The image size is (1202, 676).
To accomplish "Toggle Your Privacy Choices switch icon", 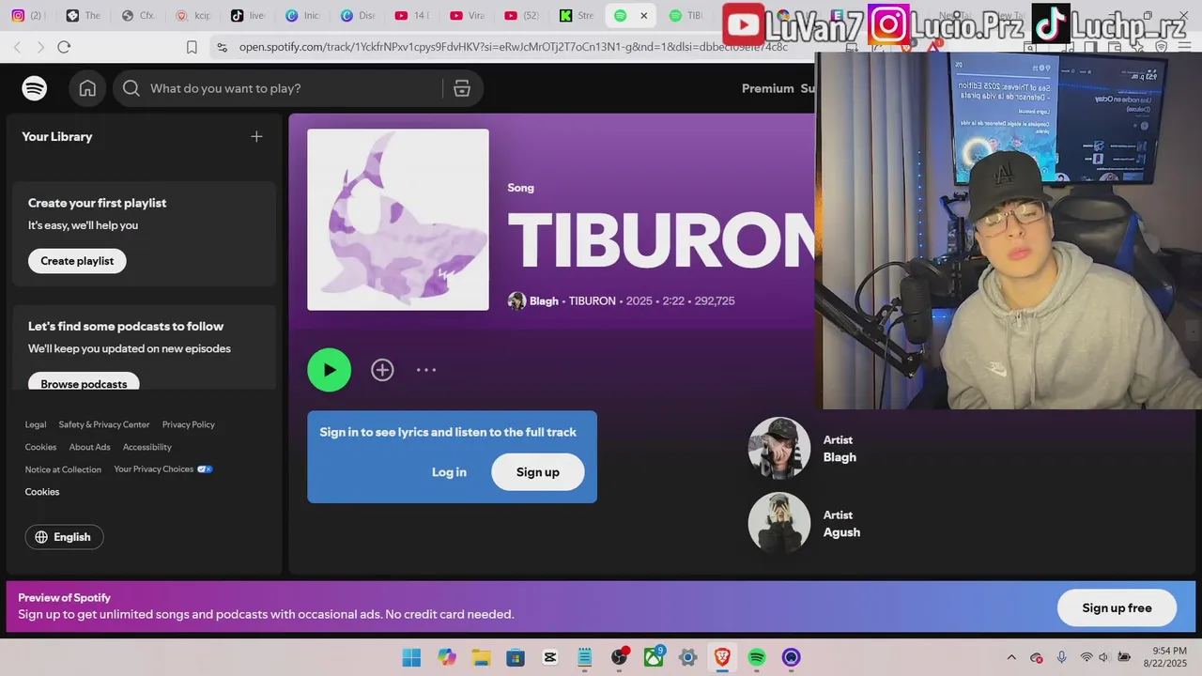I will [x=205, y=469].
